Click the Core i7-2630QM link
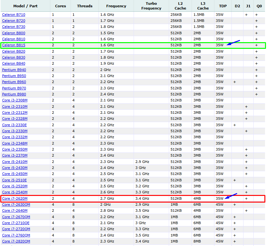The height and width of the screenshot is (246, 272). tap(16, 204)
